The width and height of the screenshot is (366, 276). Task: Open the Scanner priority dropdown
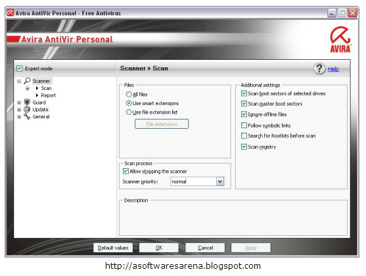(x=220, y=181)
